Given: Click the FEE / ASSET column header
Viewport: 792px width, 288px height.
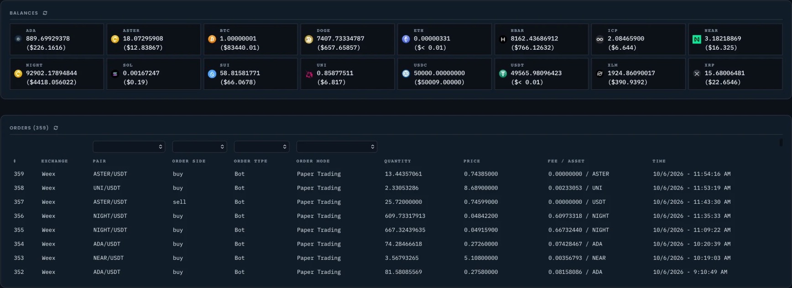Looking at the screenshot, I should pos(566,161).
